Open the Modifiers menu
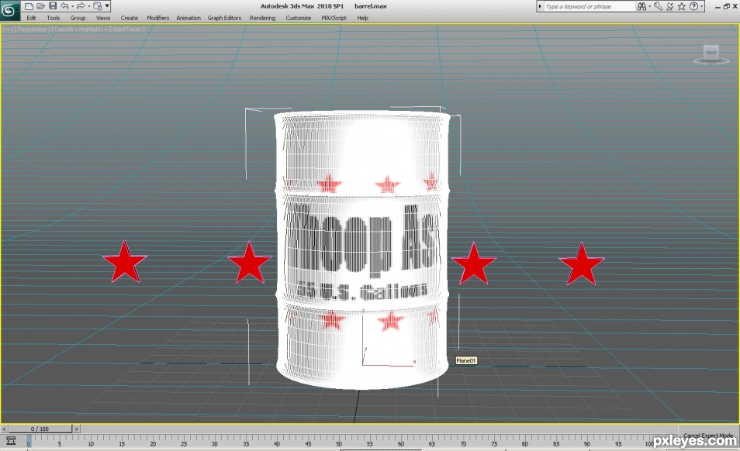 [157, 18]
